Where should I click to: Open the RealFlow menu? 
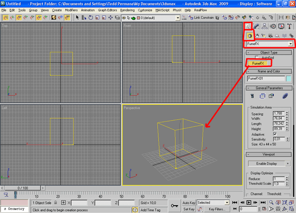[x=200, y=10]
